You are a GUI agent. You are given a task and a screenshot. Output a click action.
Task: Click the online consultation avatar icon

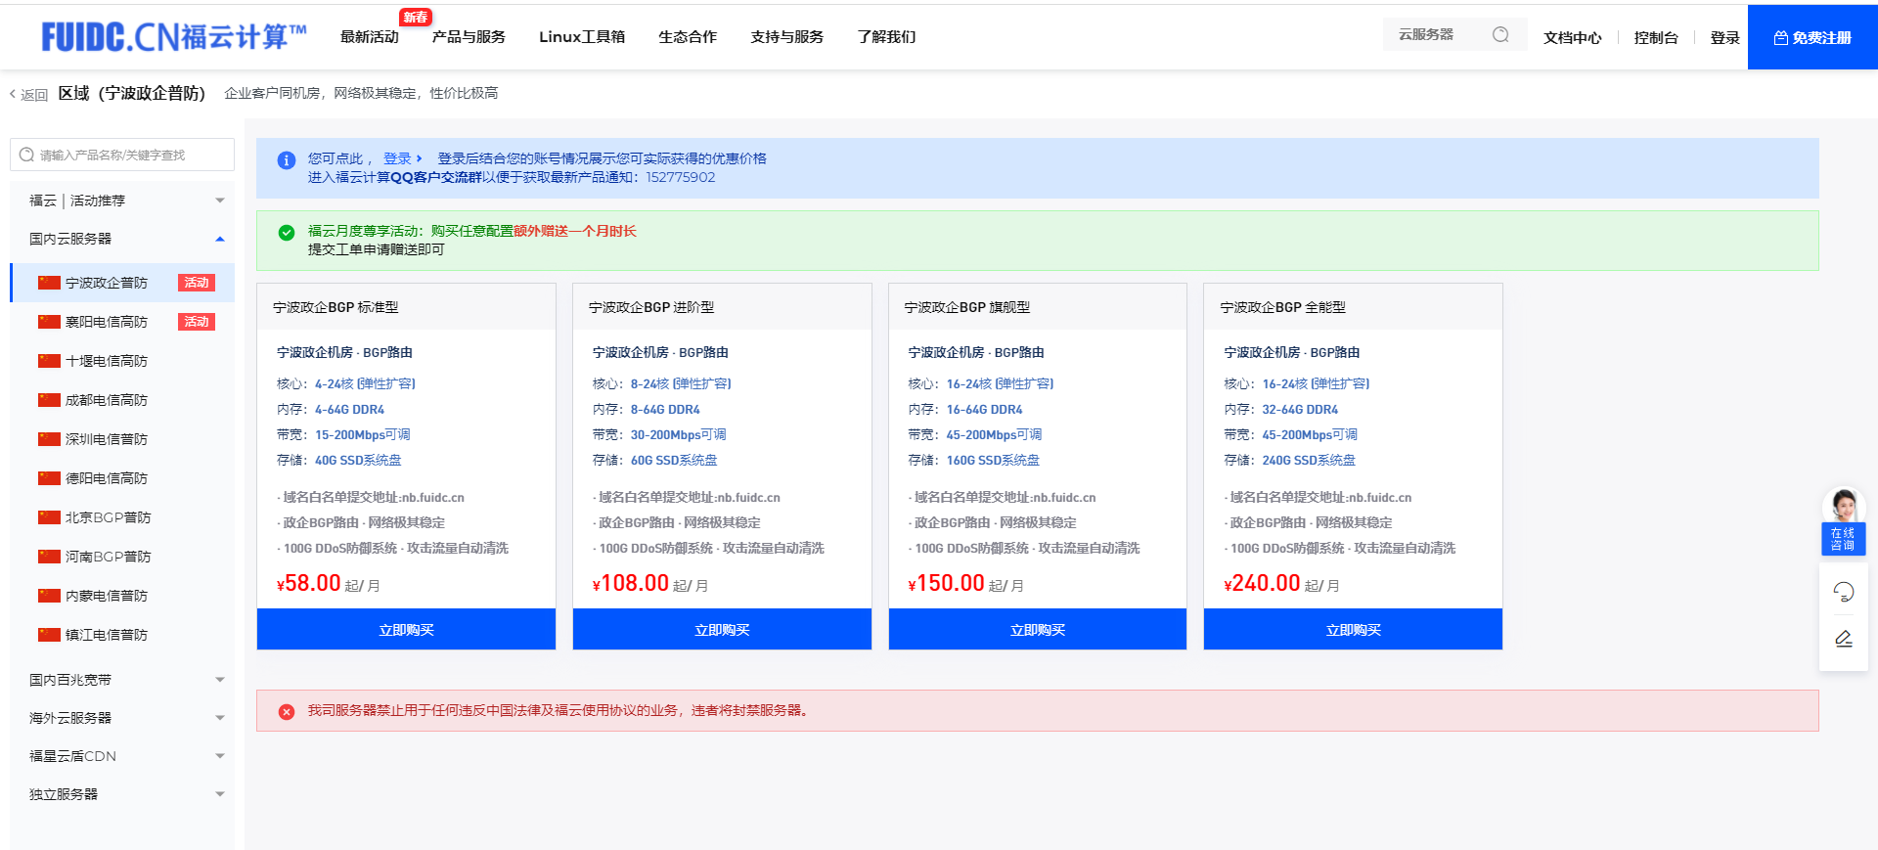tap(1844, 505)
